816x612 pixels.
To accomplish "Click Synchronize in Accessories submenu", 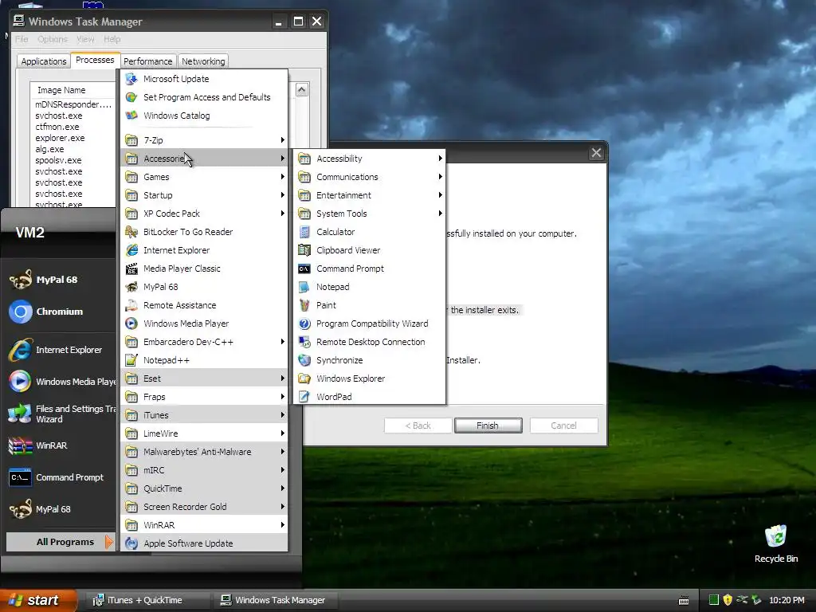I will coord(369,360).
